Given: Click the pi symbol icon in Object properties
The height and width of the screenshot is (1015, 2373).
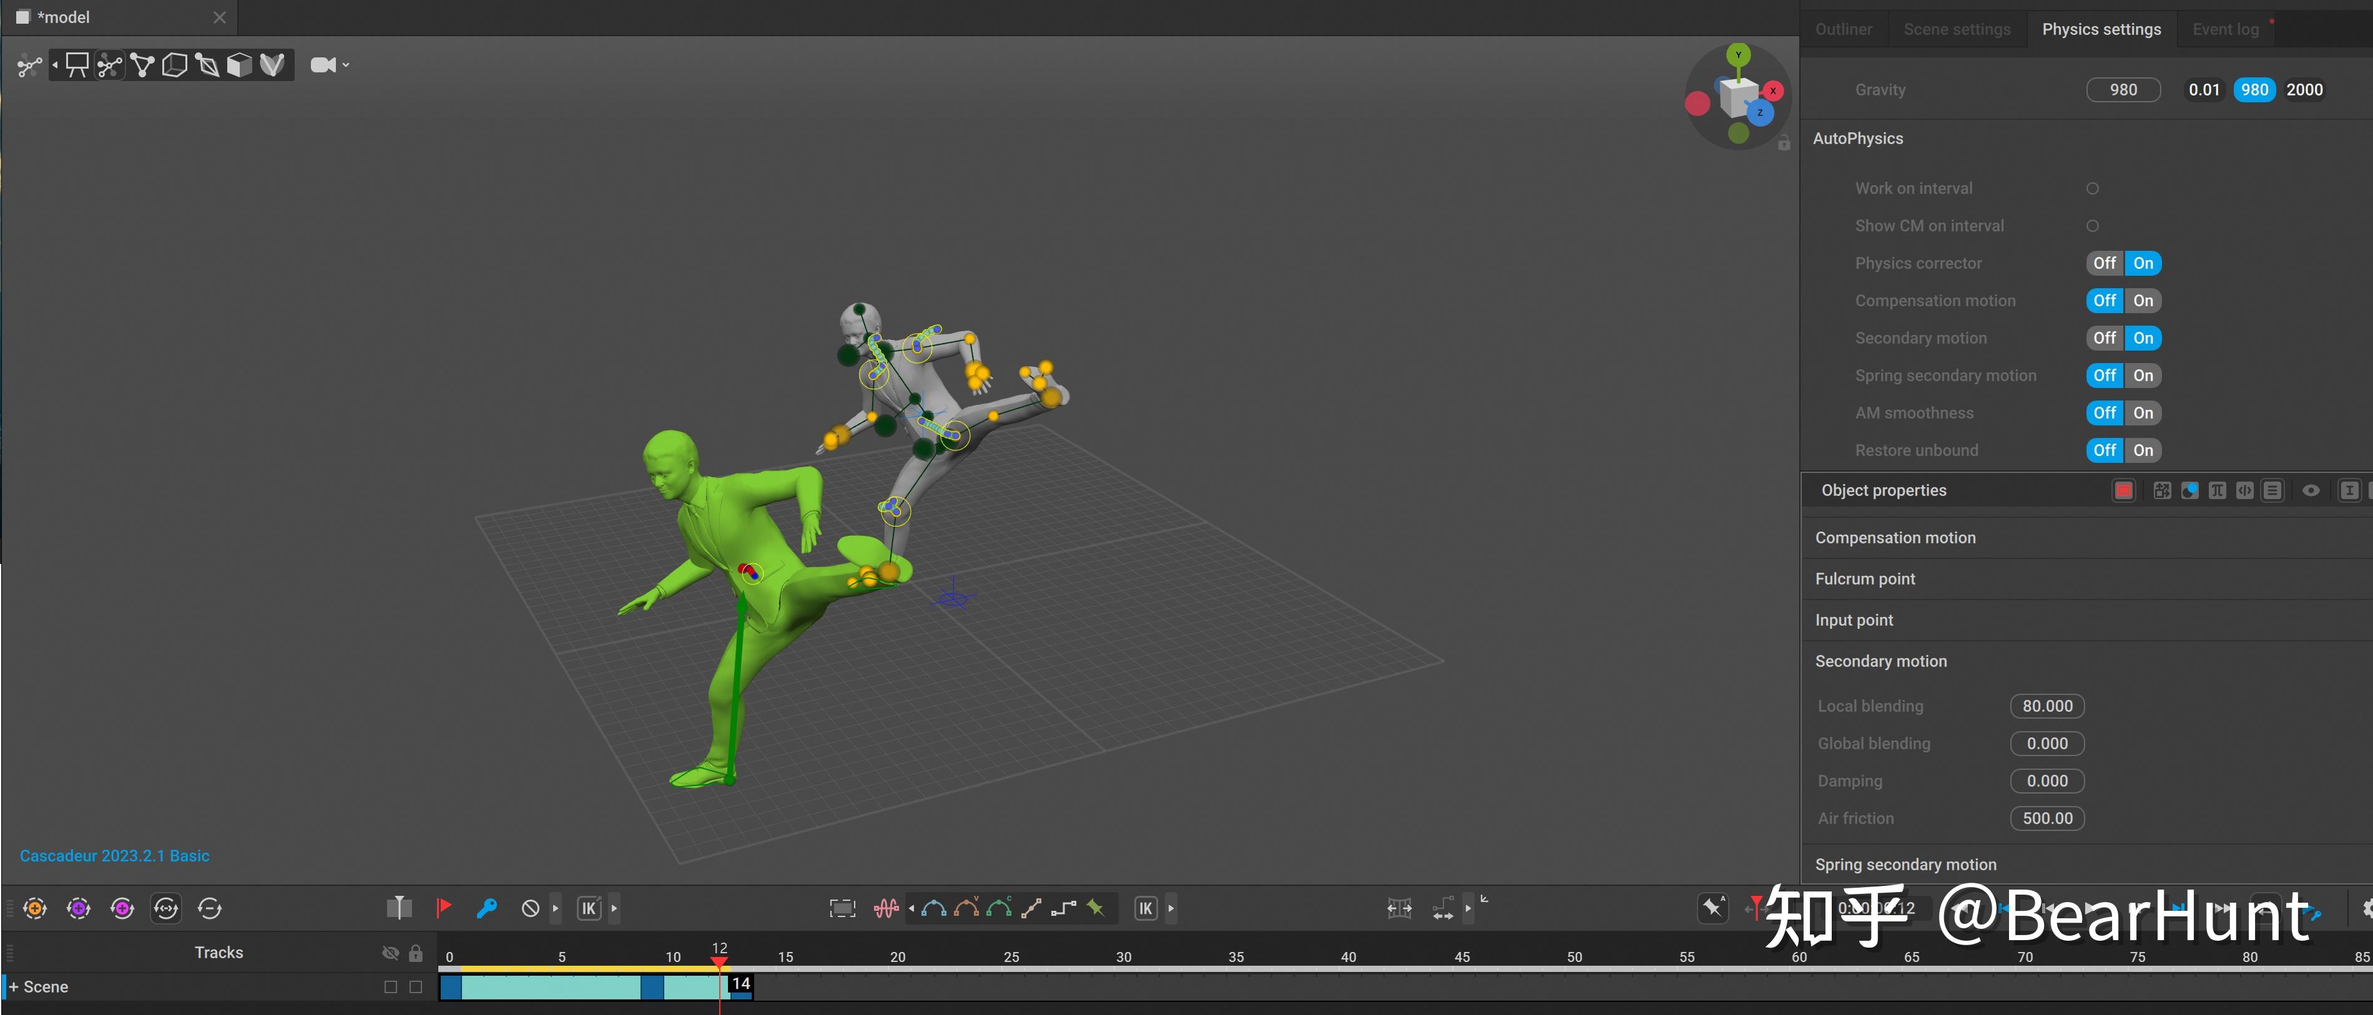Looking at the screenshot, I should tap(2216, 490).
